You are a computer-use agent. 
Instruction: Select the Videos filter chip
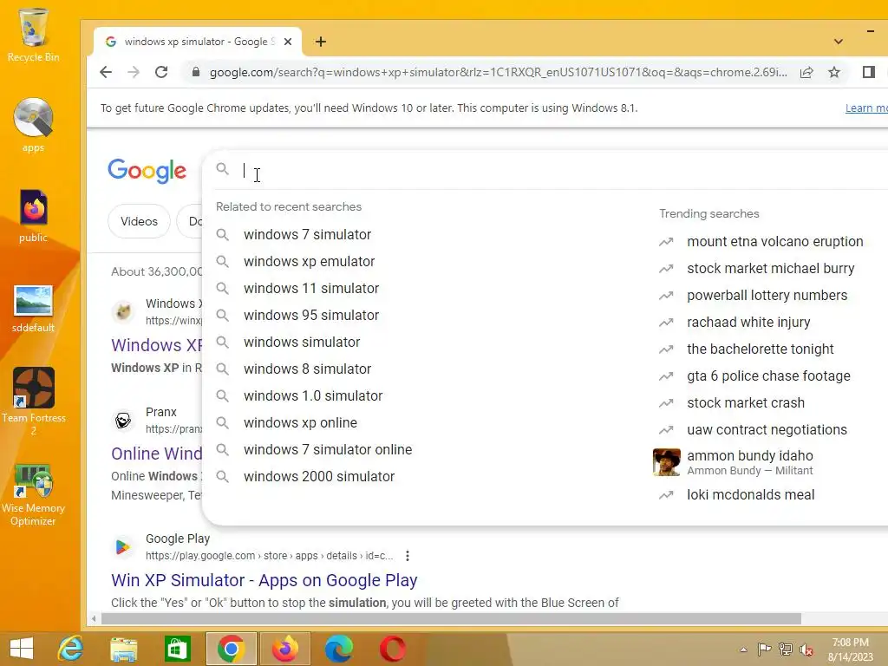tap(139, 221)
